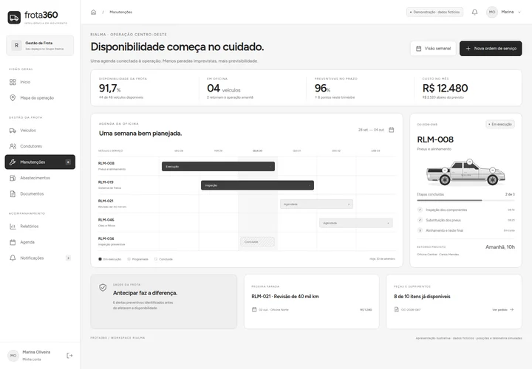
Task: Select the RLM-019 row label in the agenda
Action: pyautogui.click(x=109, y=184)
